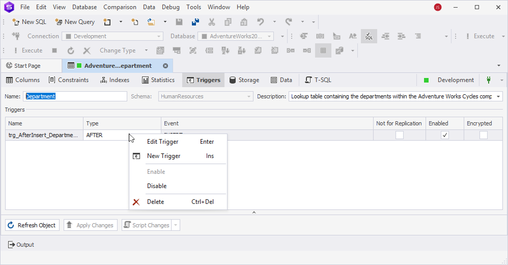Click the Copy icon in toolbar
Screen dimensions: 508x265
click(228, 22)
